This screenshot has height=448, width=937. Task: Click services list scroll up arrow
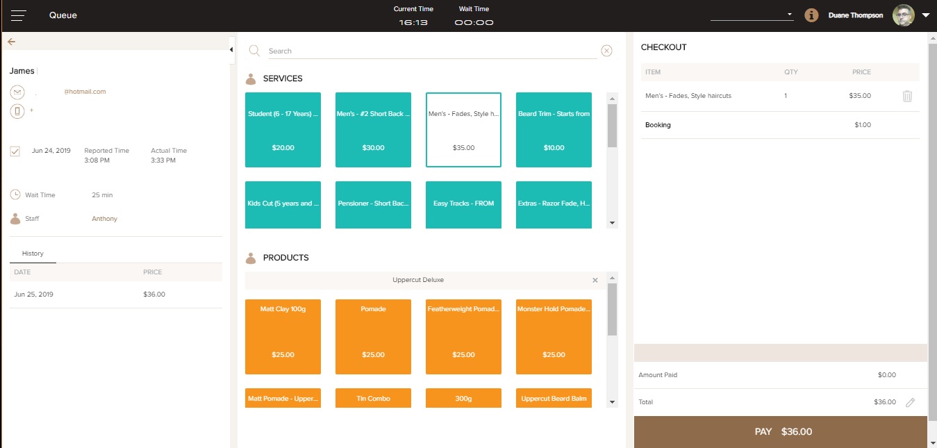(612, 97)
